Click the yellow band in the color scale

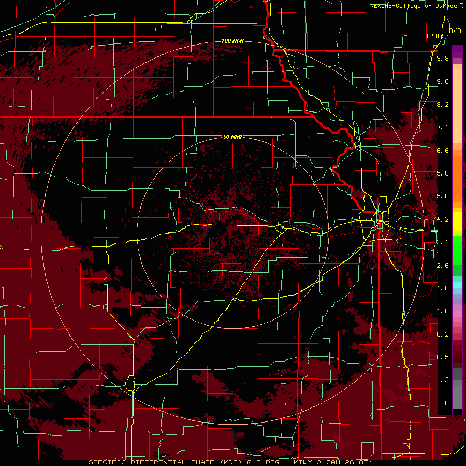click(457, 221)
